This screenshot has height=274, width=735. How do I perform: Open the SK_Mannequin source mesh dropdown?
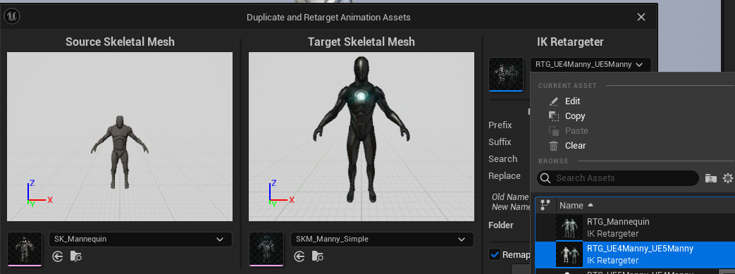click(140, 239)
